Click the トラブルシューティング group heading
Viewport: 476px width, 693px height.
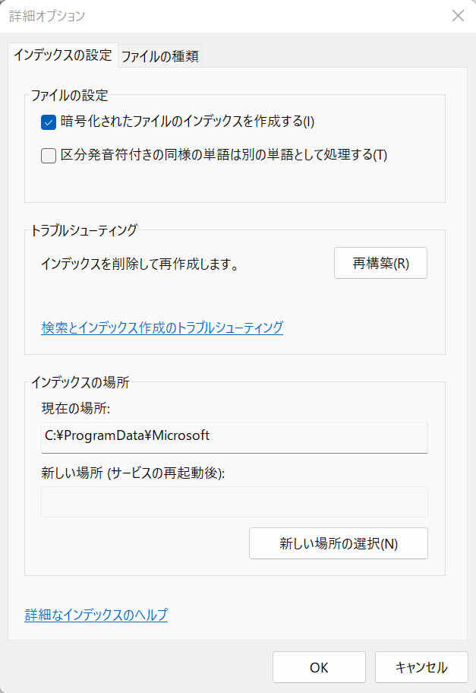[x=84, y=230]
